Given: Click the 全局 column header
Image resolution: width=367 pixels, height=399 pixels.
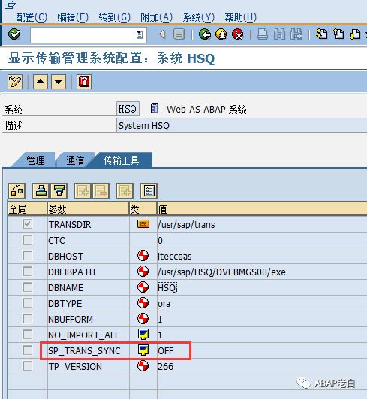Looking at the screenshot, I should [27, 209].
